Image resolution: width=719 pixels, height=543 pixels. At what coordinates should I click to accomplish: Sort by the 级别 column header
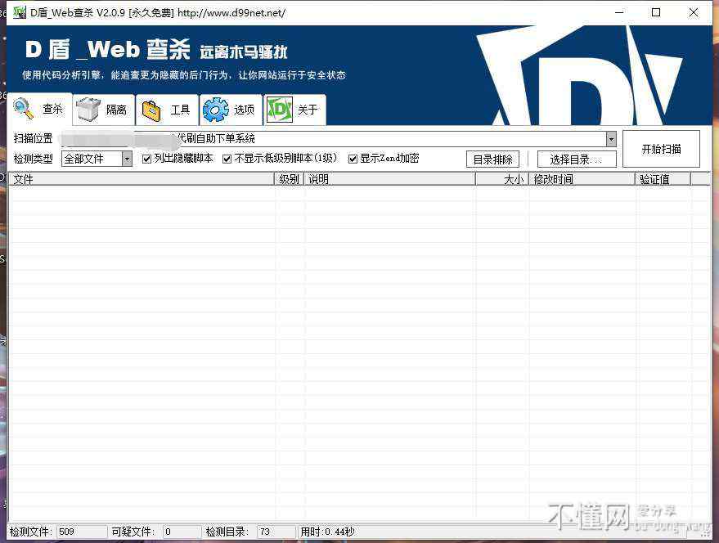coord(290,179)
